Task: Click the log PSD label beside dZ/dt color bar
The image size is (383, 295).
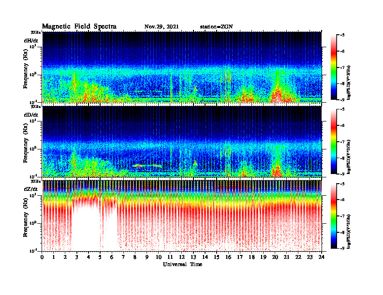Action: click(349, 231)
